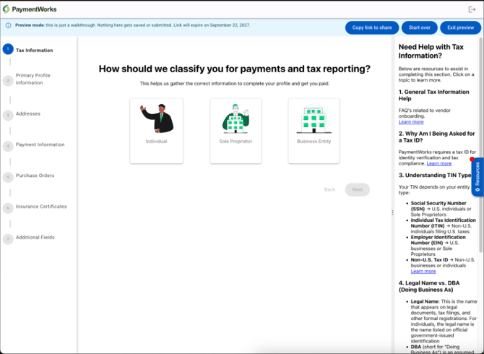
Task: Click 'FAQ's related to vendor onboarding' text
Action: coord(425,113)
